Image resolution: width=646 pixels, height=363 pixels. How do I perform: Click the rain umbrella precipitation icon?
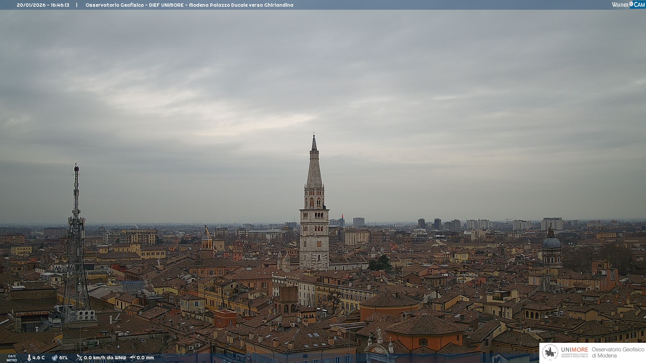133,358
